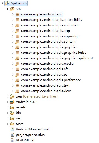Select the com.example.android.apis.preference package
99x143 pixels.
click(51, 80)
